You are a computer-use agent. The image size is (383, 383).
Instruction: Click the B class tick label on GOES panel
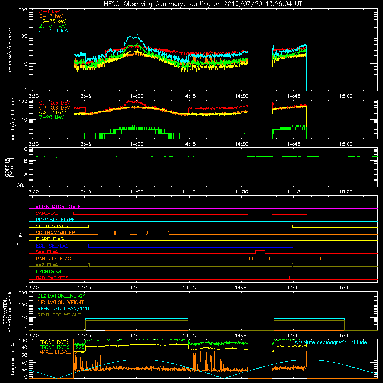[26, 161]
